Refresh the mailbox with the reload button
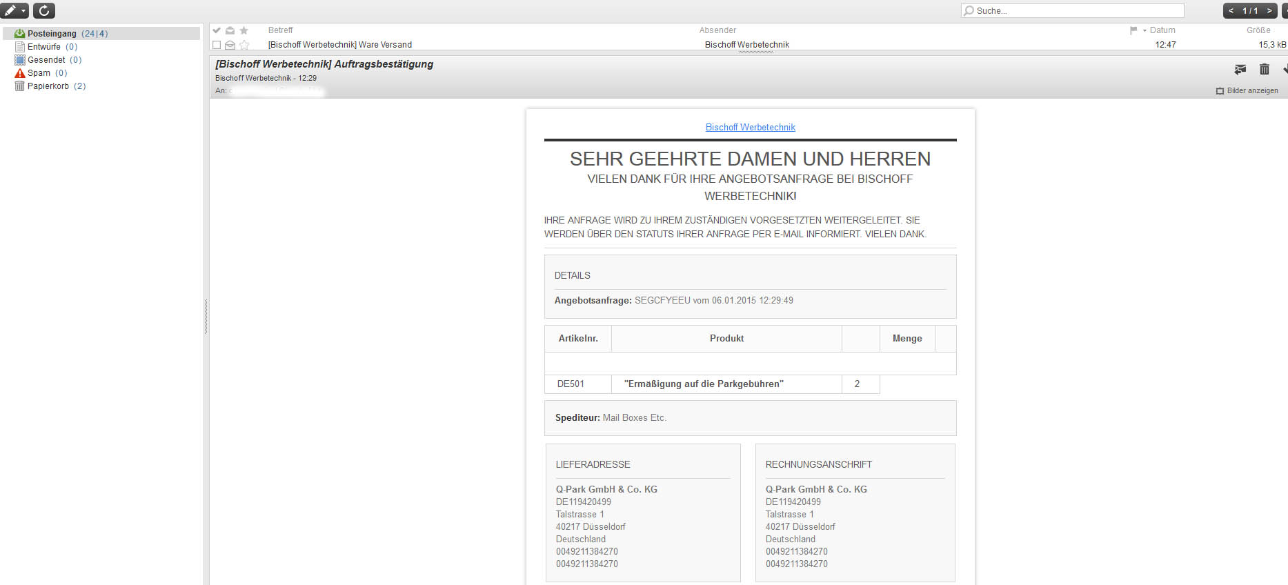Screen dimensions: 1288x585 pos(44,11)
